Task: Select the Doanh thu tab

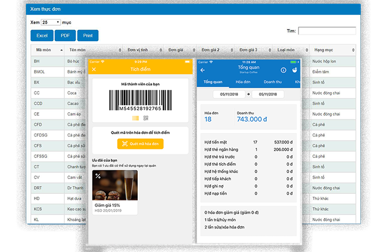Action: (x=273, y=82)
